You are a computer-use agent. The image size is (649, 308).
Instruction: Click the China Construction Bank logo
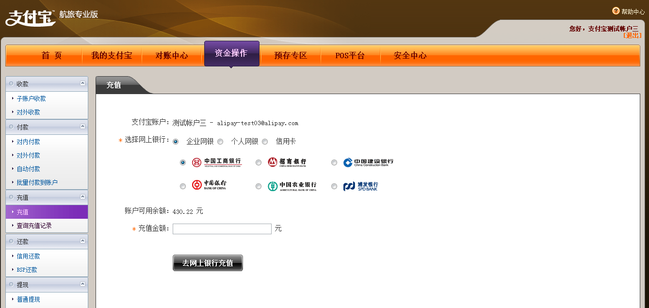(x=368, y=162)
